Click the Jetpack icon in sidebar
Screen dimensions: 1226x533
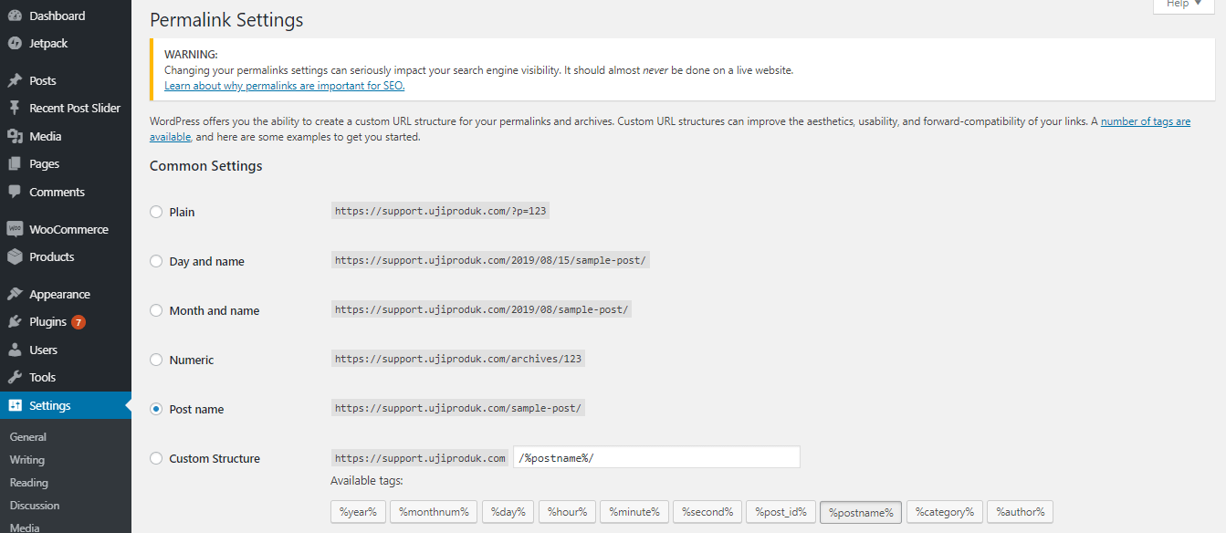point(15,43)
